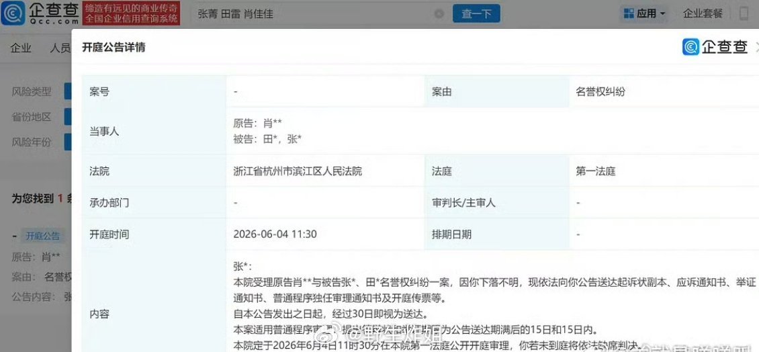The width and height of the screenshot is (759, 352).
Task: Click the 法庭 field label
Action: (x=441, y=171)
